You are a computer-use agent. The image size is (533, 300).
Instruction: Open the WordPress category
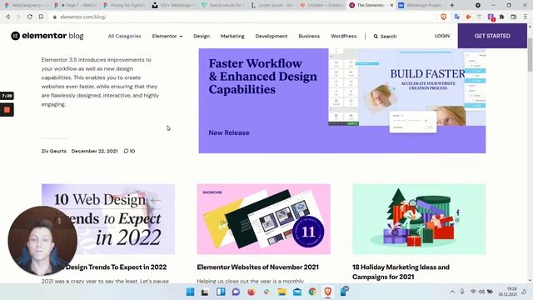[344, 36]
